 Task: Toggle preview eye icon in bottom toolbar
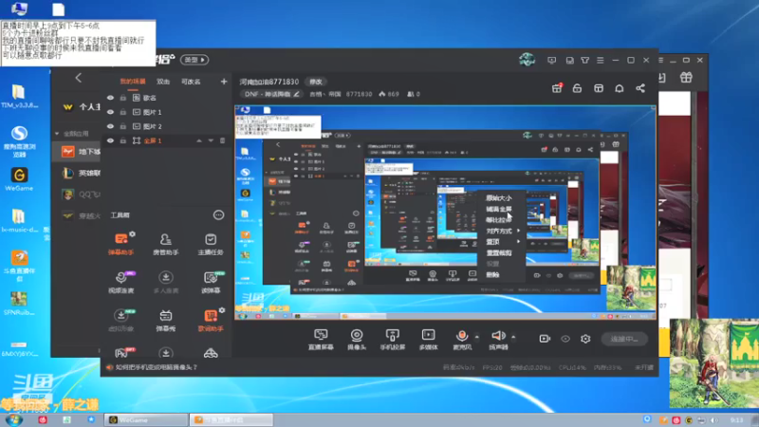565,339
